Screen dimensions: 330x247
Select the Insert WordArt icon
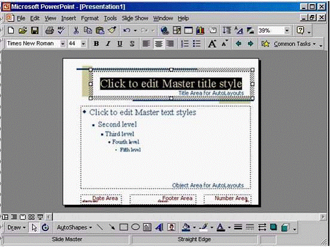click(x=159, y=227)
